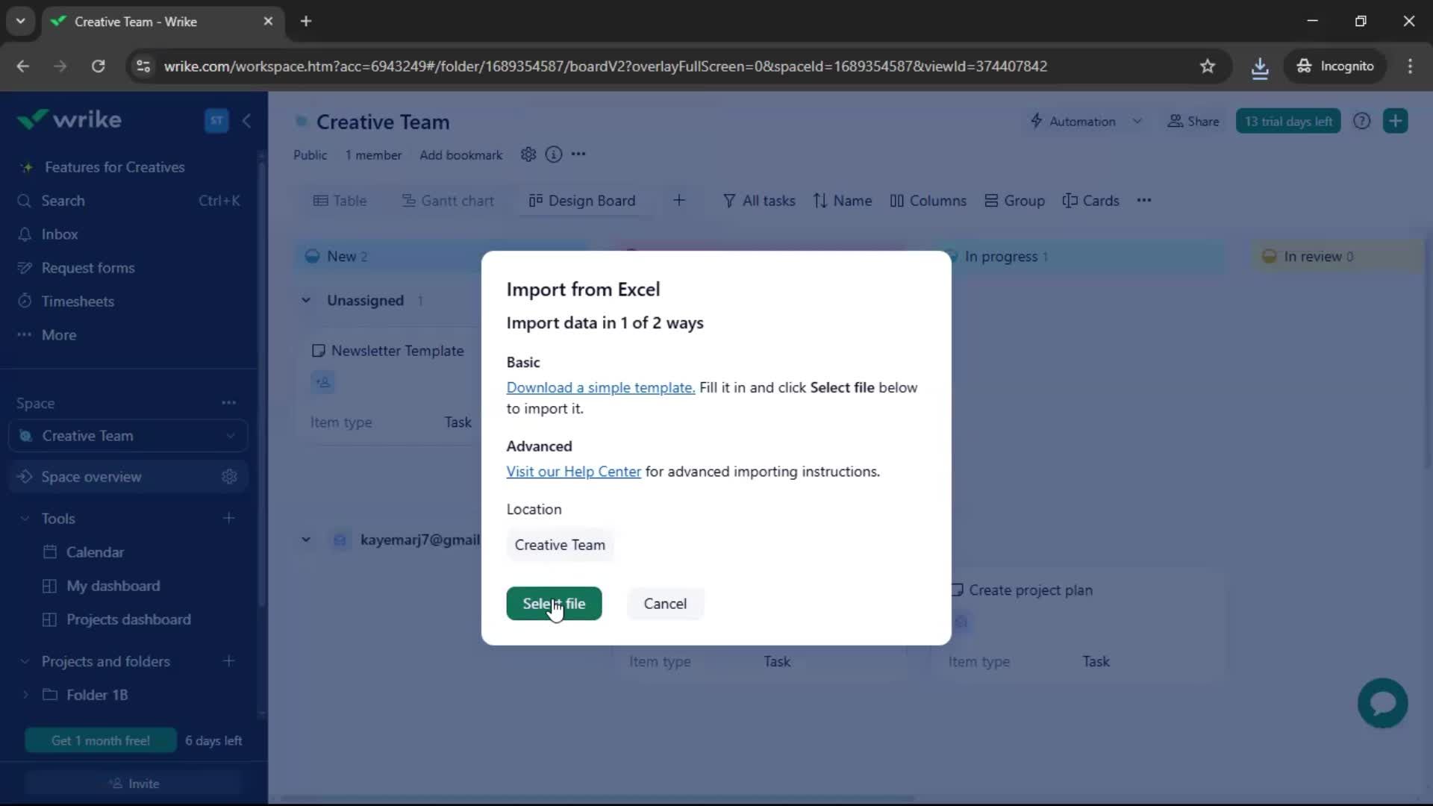Open the space settings gear icon

(x=528, y=154)
